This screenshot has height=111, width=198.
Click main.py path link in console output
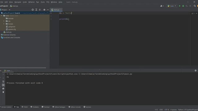(105, 74)
